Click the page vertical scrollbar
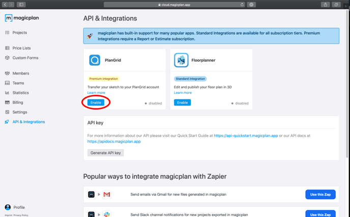Viewport: 350px width, 217px height. point(347,84)
